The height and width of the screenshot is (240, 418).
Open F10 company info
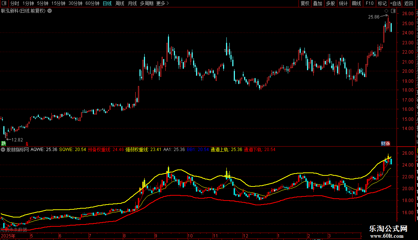click(370, 3)
